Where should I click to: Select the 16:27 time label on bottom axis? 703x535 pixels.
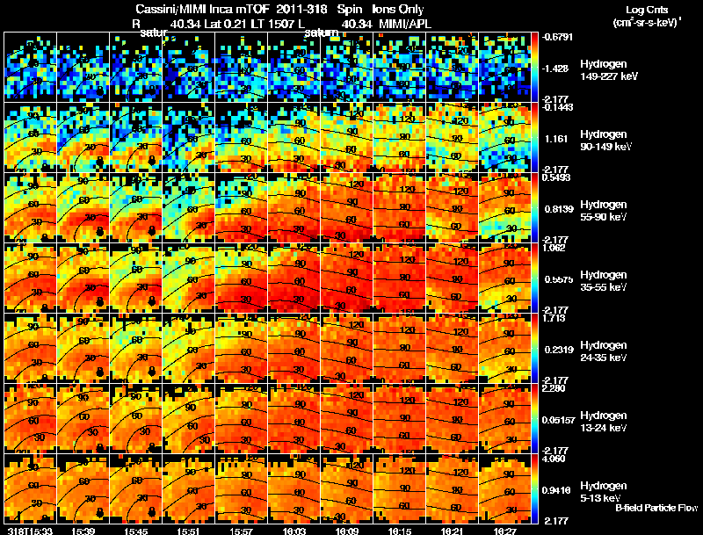click(504, 531)
